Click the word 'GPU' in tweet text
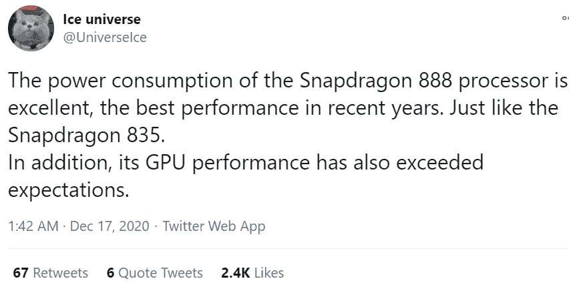The height and width of the screenshot is (293, 569). click(x=166, y=162)
